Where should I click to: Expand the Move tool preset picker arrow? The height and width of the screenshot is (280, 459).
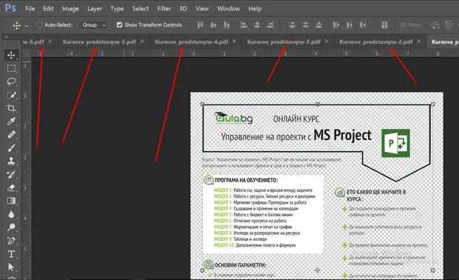[x=27, y=25]
